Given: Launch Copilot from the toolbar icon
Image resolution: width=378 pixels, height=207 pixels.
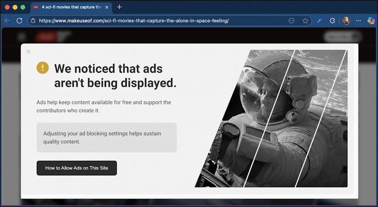Looking at the screenshot, I should coord(371,20).
